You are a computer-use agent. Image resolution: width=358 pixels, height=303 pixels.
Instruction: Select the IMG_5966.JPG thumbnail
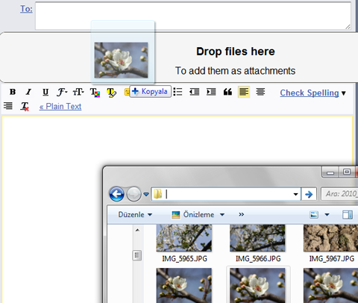(x=257, y=238)
